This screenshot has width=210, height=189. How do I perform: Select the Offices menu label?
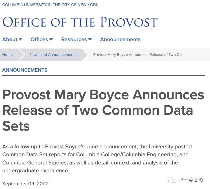tap(39, 39)
